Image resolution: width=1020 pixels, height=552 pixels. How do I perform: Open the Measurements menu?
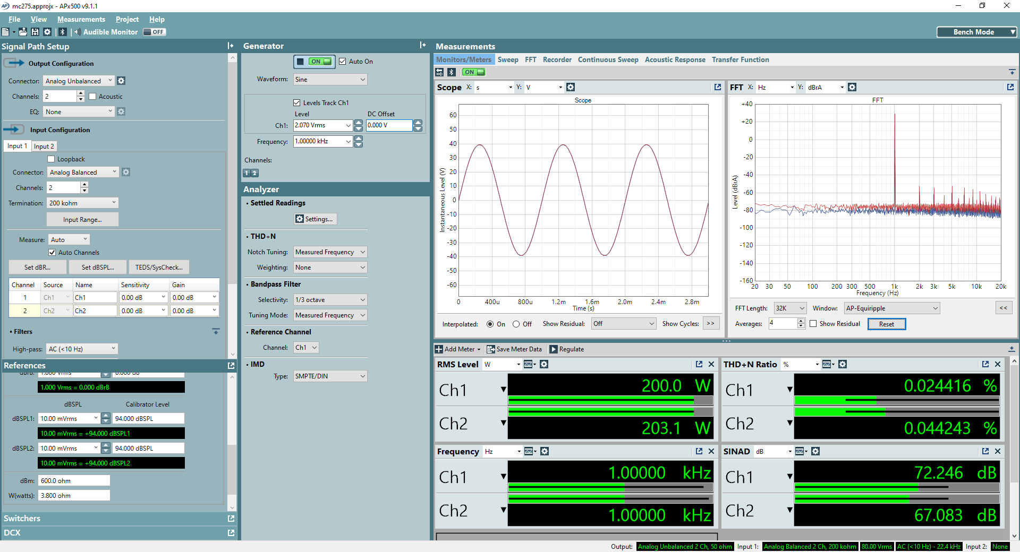[x=81, y=19]
